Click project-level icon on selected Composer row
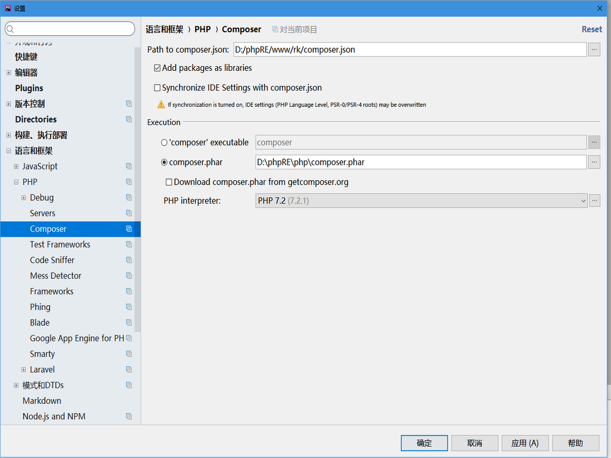 (129, 229)
